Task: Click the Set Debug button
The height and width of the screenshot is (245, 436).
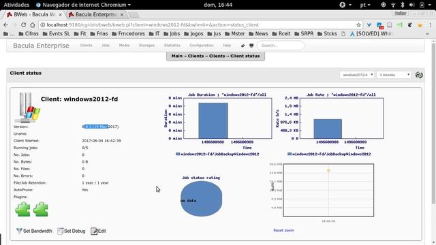Action: pos(72,231)
